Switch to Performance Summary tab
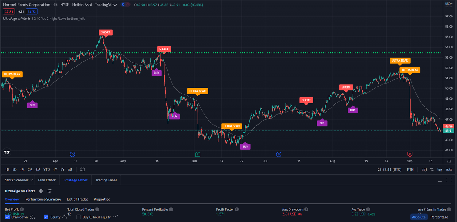The image size is (457, 222). point(43,199)
